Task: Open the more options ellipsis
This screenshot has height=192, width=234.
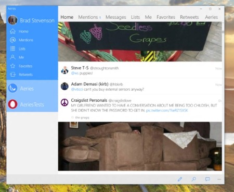Action: [219, 179]
